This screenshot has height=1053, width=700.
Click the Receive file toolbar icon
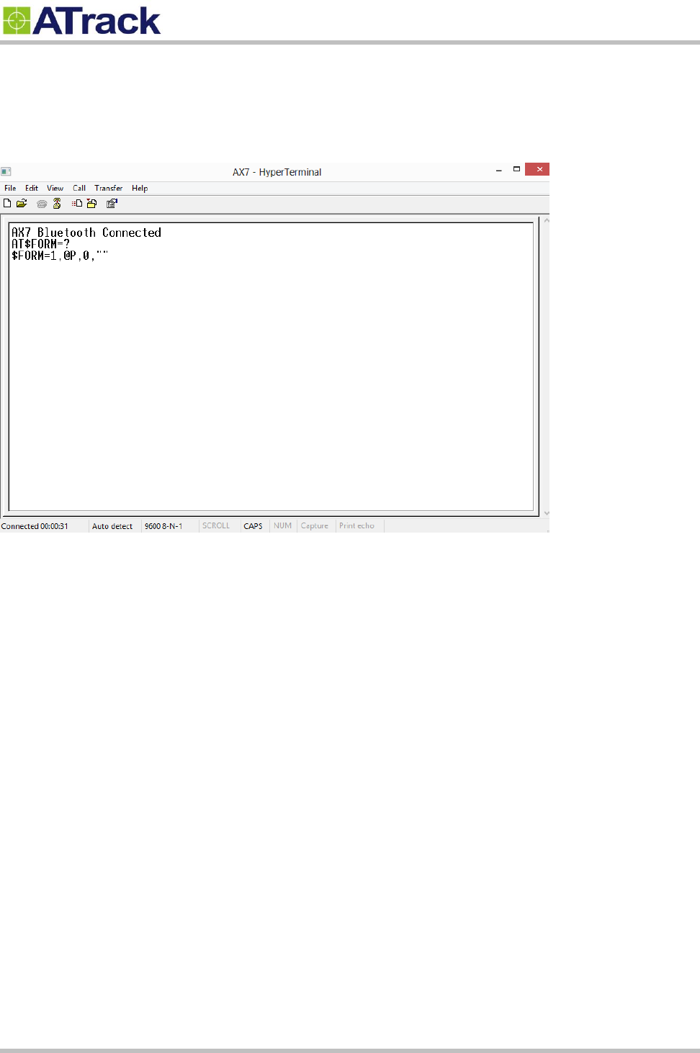[x=91, y=204]
